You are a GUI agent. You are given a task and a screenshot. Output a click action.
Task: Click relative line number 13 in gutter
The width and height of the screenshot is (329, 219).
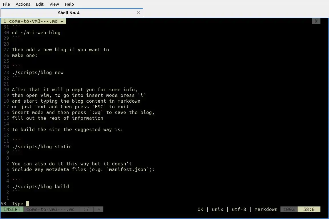pos(6,129)
